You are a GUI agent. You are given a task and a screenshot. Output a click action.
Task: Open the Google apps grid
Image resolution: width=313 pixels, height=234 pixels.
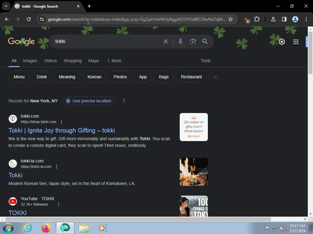pyautogui.click(x=296, y=42)
